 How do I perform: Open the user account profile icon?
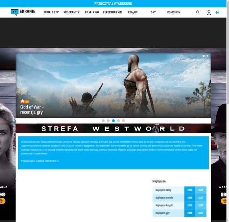point(209,12)
